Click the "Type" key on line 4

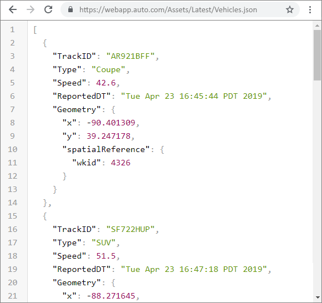click(x=67, y=69)
